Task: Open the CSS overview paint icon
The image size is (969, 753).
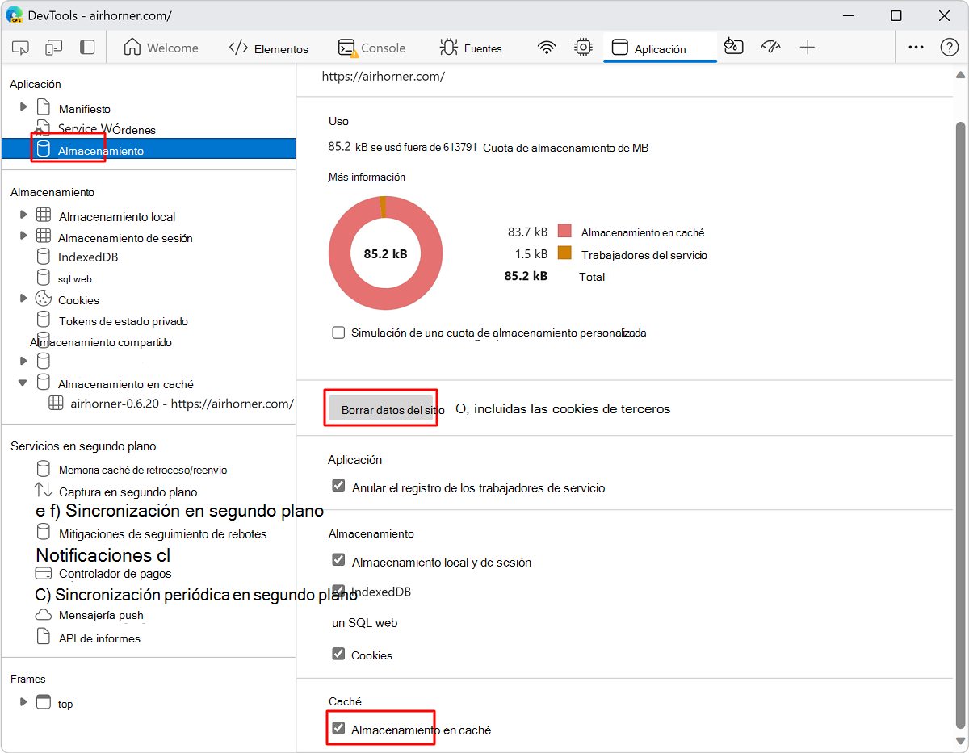Action: [733, 47]
